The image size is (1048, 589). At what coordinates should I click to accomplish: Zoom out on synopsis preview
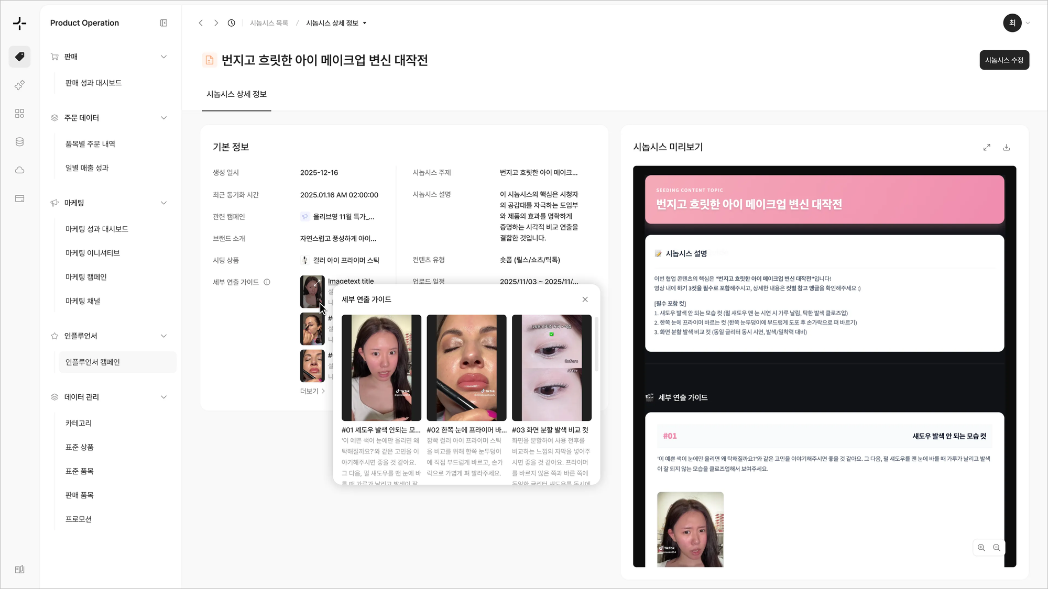[x=997, y=548]
